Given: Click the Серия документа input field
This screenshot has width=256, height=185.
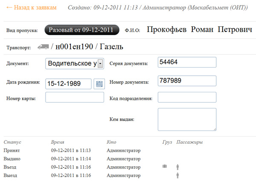Looking at the screenshot, I should click(x=187, y=62).
